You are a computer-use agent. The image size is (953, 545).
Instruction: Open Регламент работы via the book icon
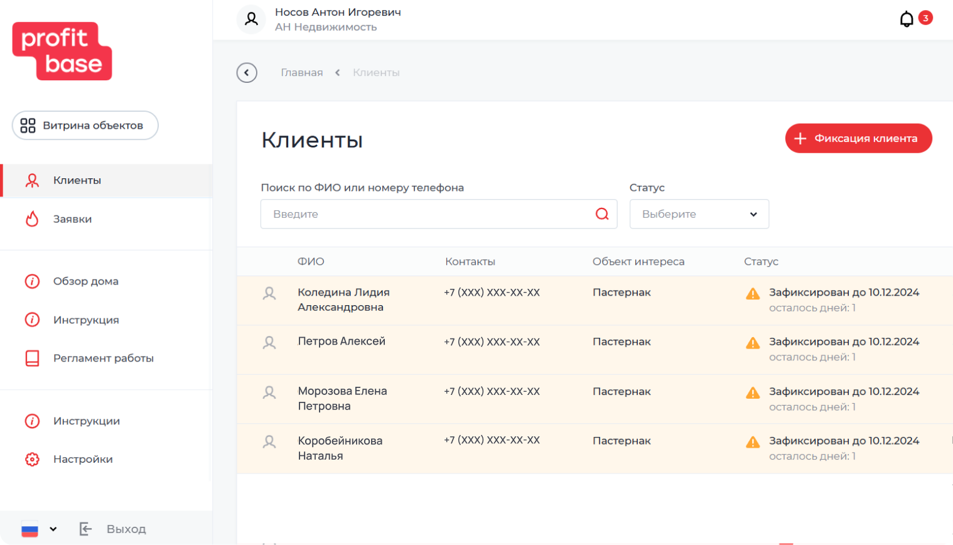tap(32, 358)
